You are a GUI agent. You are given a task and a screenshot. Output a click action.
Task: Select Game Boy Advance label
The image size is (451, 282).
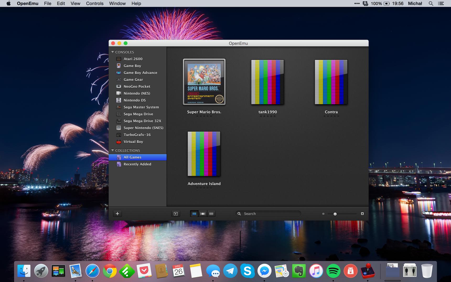140,73
